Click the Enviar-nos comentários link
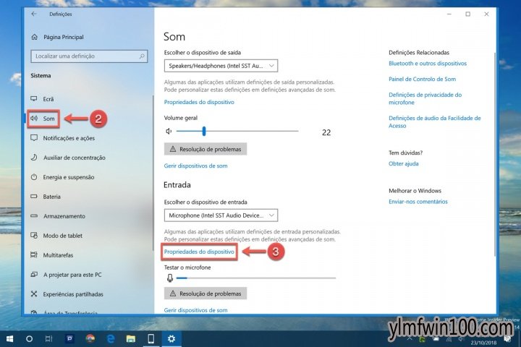521x347 pixels. pos(418,202)
